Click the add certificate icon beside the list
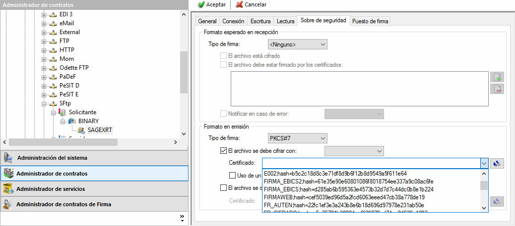The width and height of the screenshot is (515, 226). (x=497, y=77)
